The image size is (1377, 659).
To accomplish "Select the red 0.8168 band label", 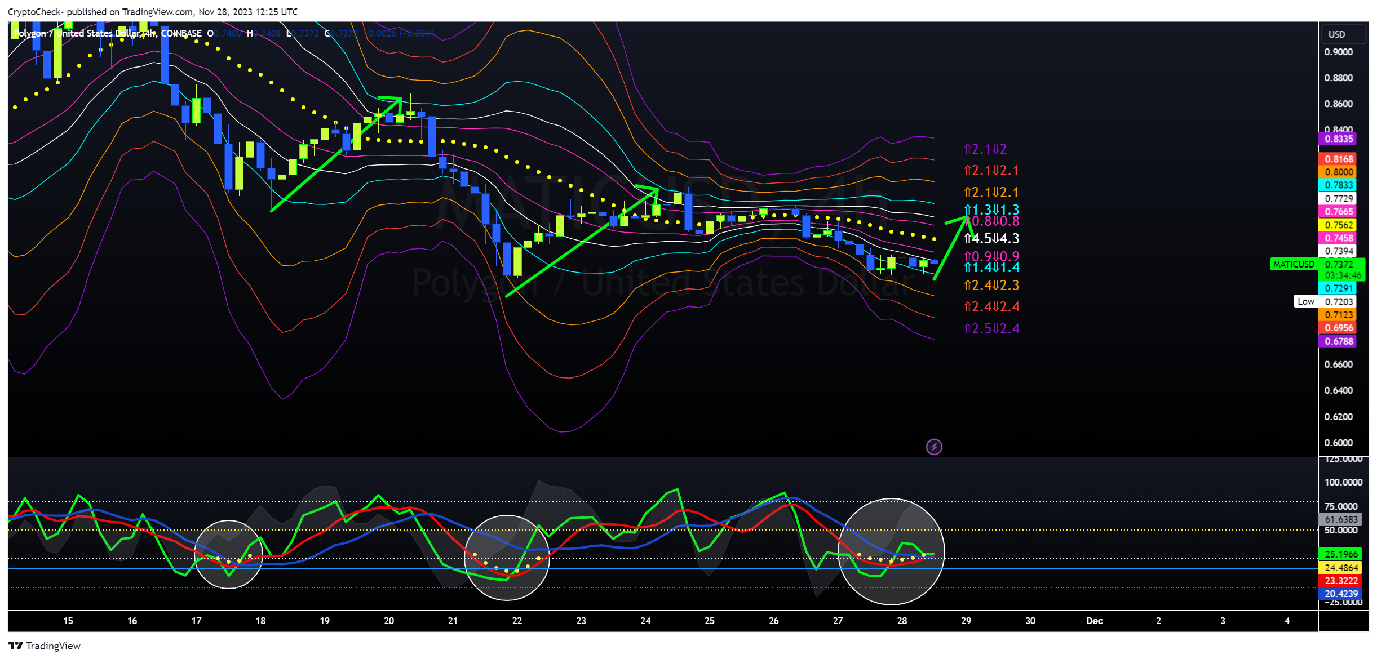I will 1338,159.
